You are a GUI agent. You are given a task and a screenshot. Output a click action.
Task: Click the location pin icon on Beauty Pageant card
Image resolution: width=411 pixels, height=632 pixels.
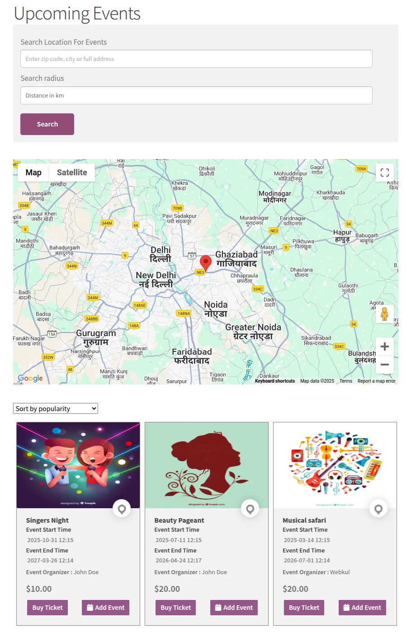coord(250,509)
